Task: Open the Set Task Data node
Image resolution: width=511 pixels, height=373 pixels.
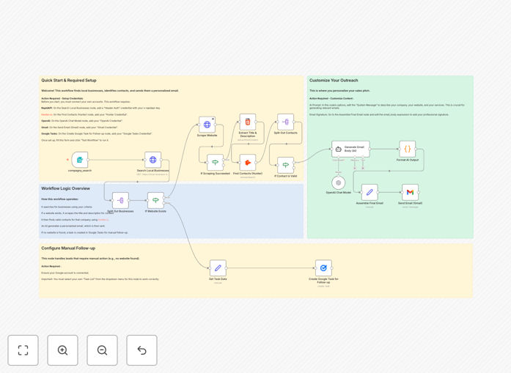Action: tap(218, 268)
